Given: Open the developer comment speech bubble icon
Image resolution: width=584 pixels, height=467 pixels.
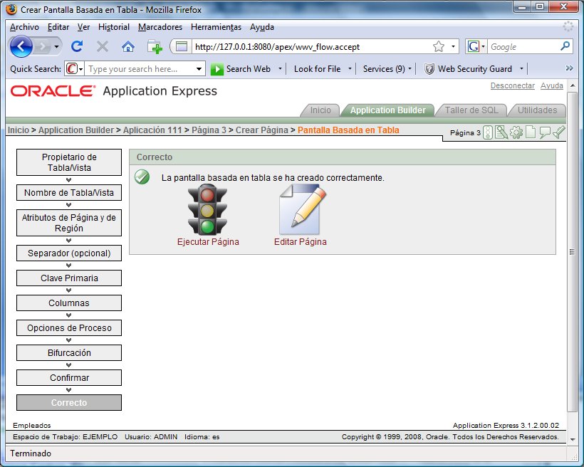Looking at the screenshot, I should pos(545,132).
